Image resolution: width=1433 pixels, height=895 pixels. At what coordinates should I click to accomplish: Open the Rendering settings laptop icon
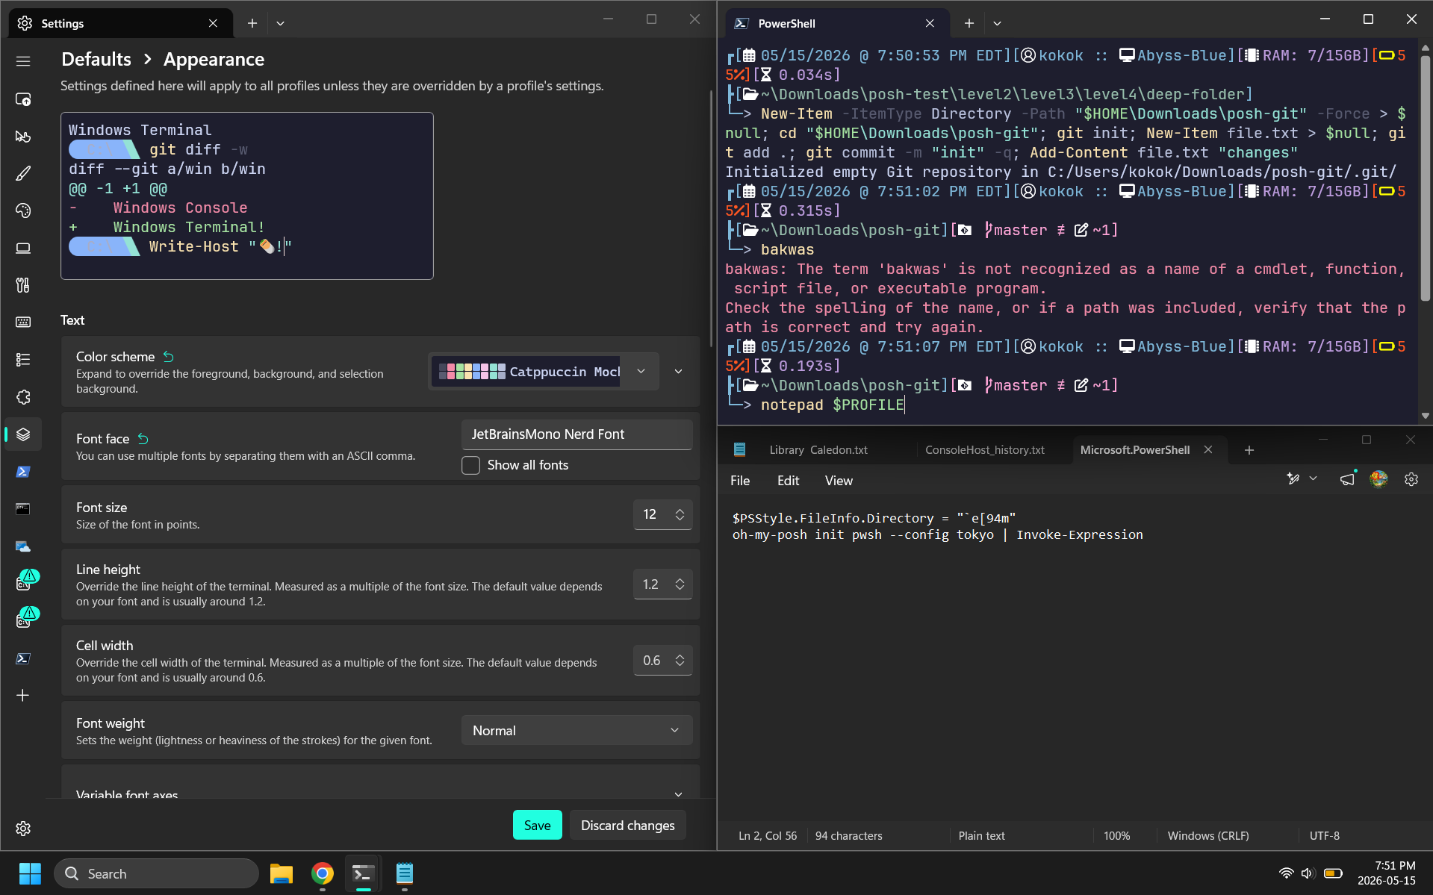[x=23, y=248]
